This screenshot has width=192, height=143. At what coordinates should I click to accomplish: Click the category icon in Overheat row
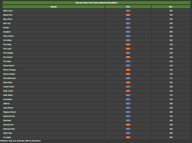128,120
